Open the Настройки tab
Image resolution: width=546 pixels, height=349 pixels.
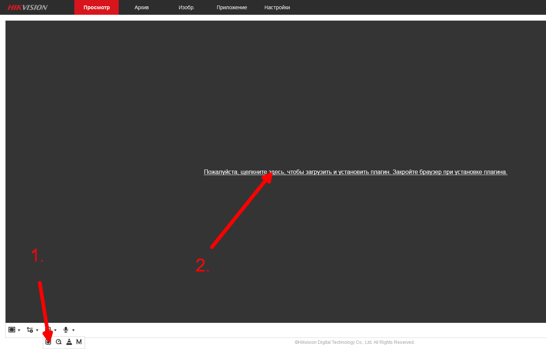[x=277, y=7]
